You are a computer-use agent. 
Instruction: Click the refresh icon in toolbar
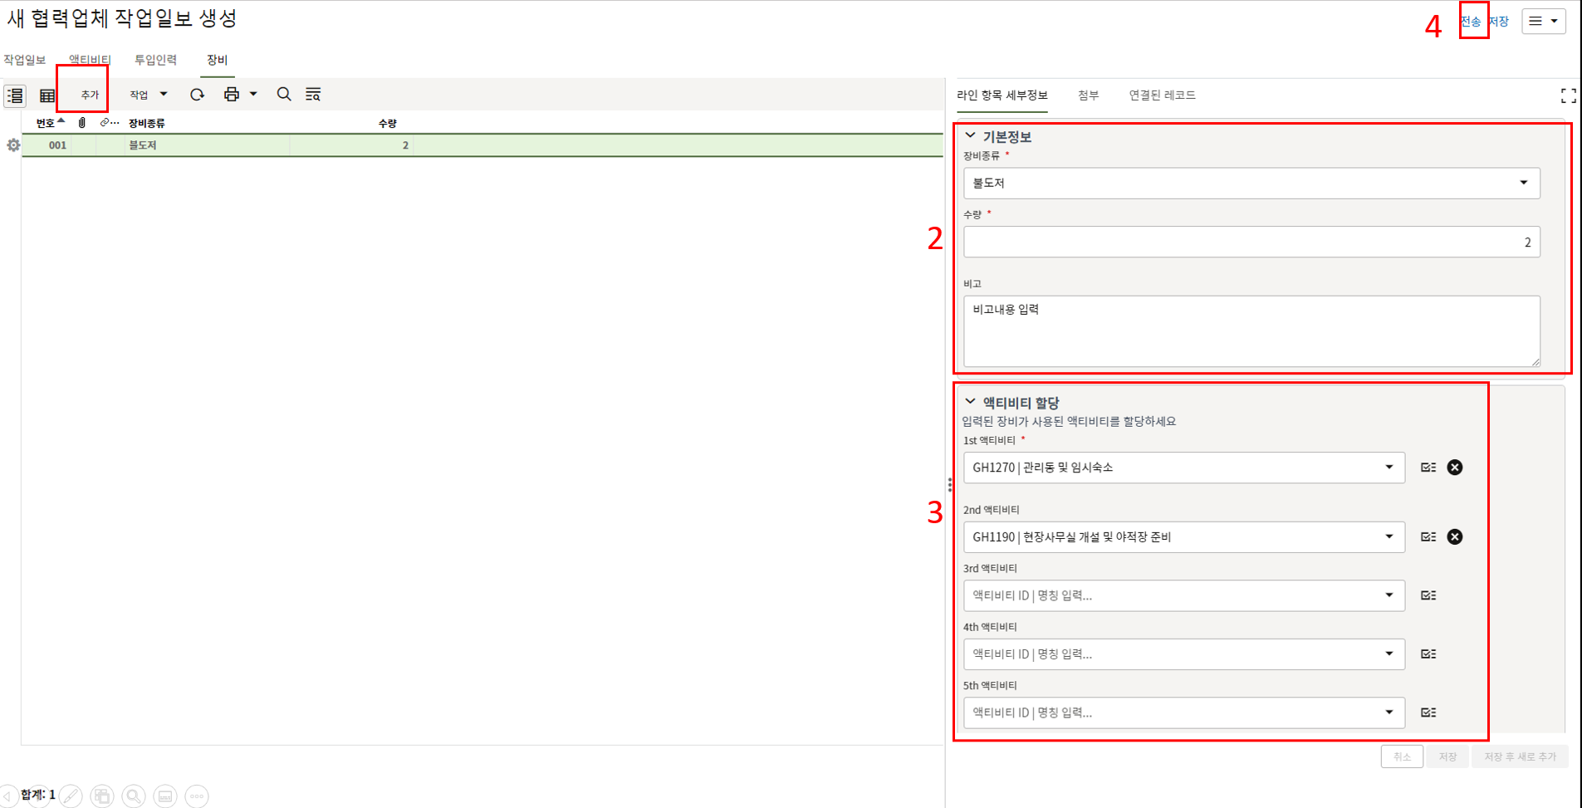197,95
